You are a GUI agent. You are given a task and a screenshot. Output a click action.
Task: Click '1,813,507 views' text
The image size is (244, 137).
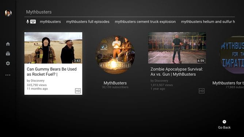[161, 85]
